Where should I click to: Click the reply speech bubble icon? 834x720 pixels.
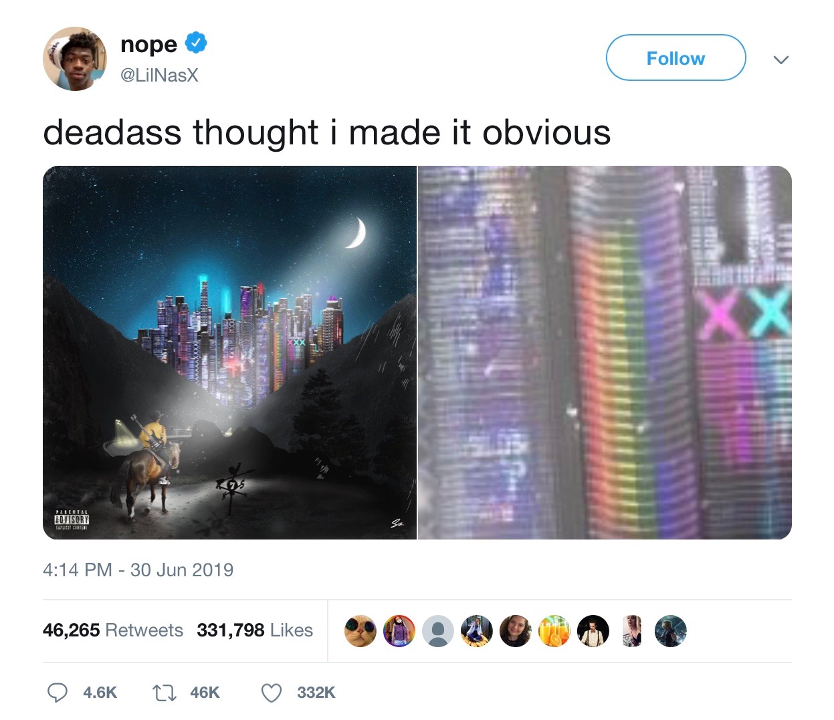(58, 693)
